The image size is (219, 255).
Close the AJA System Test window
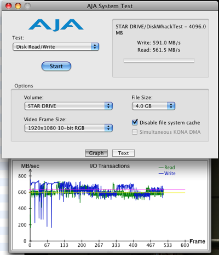(x=9, y=6)
